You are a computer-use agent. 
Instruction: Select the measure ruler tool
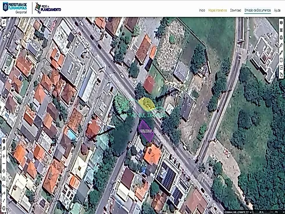point(282,45)
